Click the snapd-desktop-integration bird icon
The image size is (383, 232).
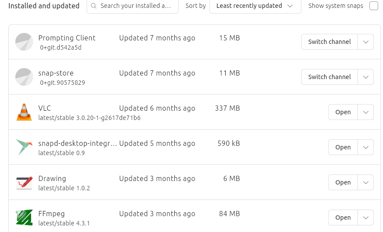pos(24,147)
